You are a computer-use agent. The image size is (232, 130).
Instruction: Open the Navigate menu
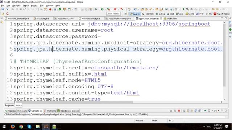click(x=16, y=6)
